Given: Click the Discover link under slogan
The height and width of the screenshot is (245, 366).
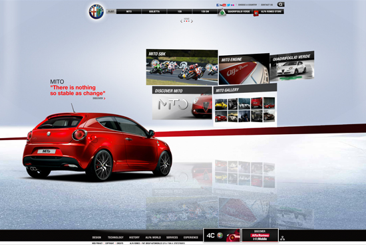Looking at the screenshot, I should click(99, 98).
